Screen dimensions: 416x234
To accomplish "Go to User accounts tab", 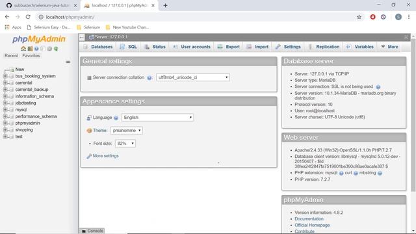I will (x=192, y=47).
